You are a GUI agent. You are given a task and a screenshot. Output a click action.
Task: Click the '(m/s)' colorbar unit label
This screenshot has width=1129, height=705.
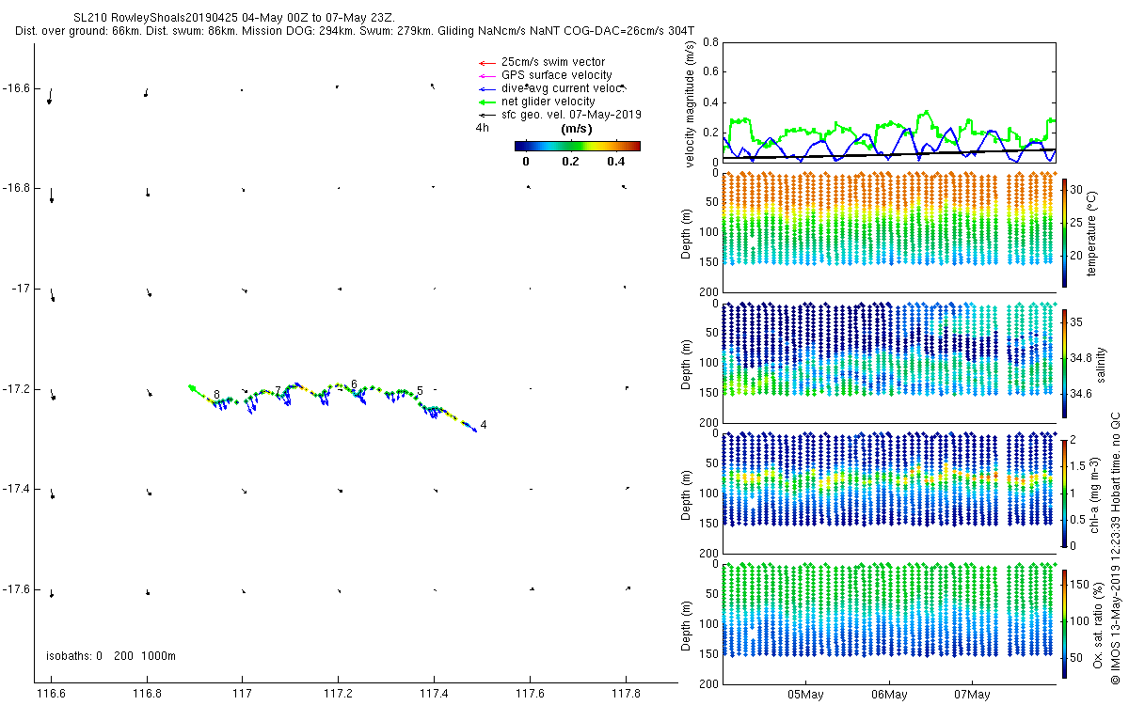tap(576, 129)
